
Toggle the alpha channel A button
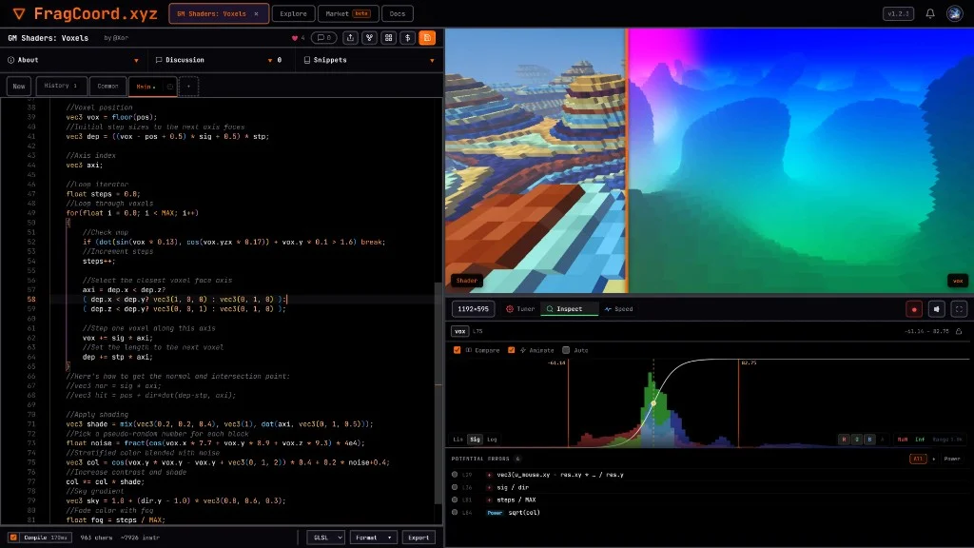[882, 440]
